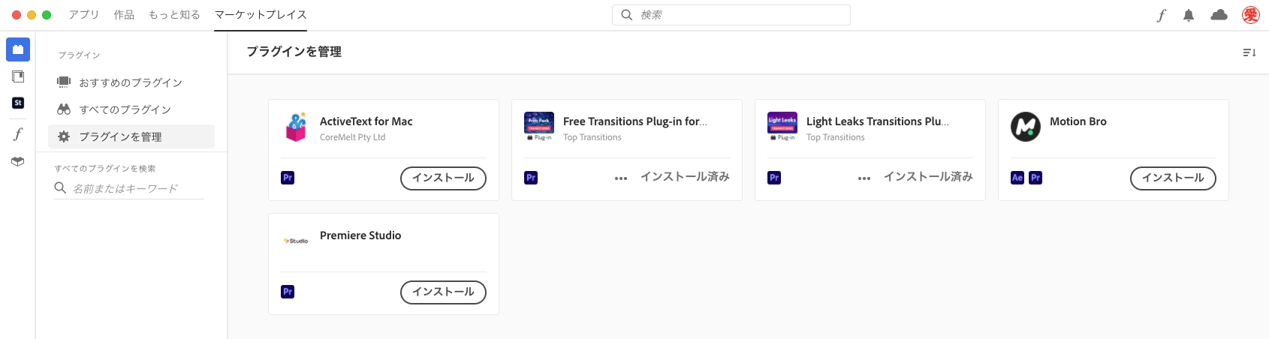Open more options for Free Transitions plug-in
The height and width of the screenshot is (339, 1269).
[x=621, y=178]
